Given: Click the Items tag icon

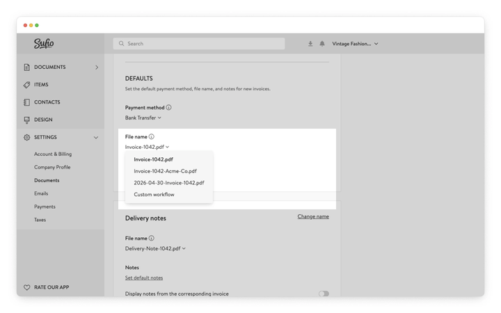Looking at the screenshot, I should [27, 85].
